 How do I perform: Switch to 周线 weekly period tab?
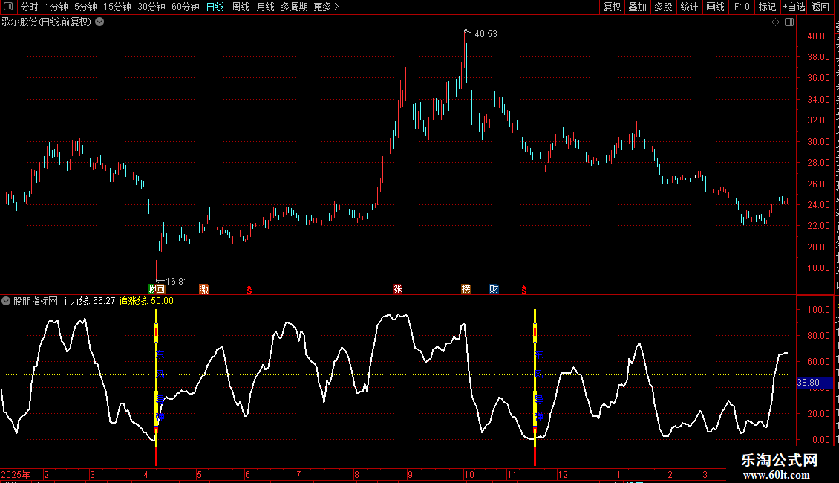tap(241, 7)
